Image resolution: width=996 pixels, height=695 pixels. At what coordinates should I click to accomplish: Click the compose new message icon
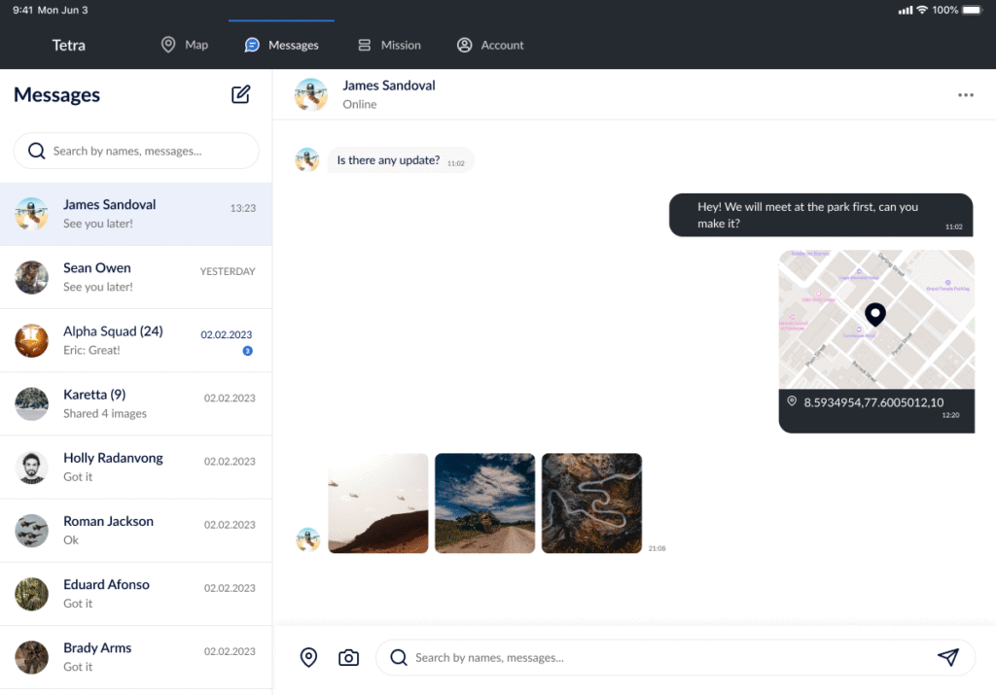(x=240, y=94)
